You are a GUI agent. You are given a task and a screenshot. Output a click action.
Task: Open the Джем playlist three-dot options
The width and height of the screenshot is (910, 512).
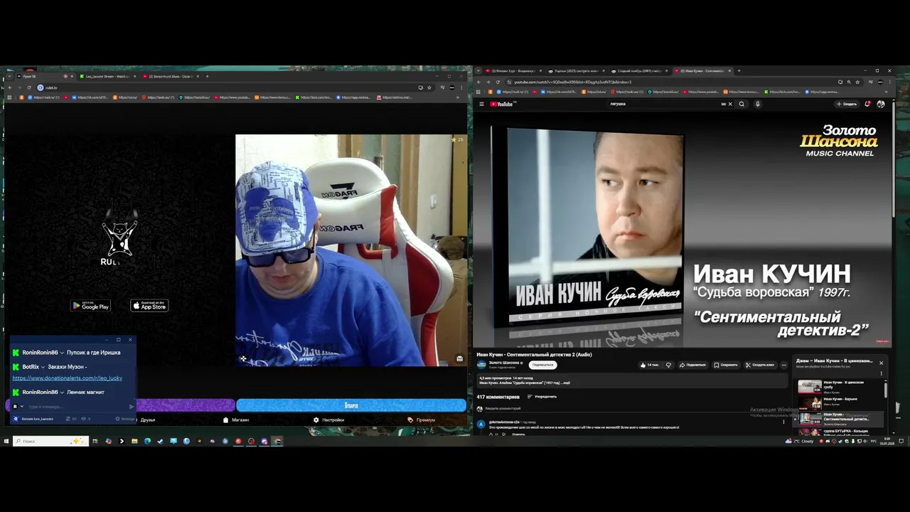tap(881, 373)
